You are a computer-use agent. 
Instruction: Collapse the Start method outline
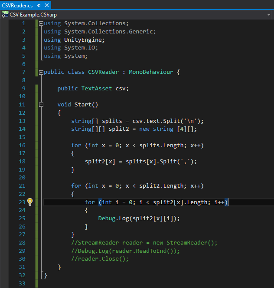click(41, 105)
